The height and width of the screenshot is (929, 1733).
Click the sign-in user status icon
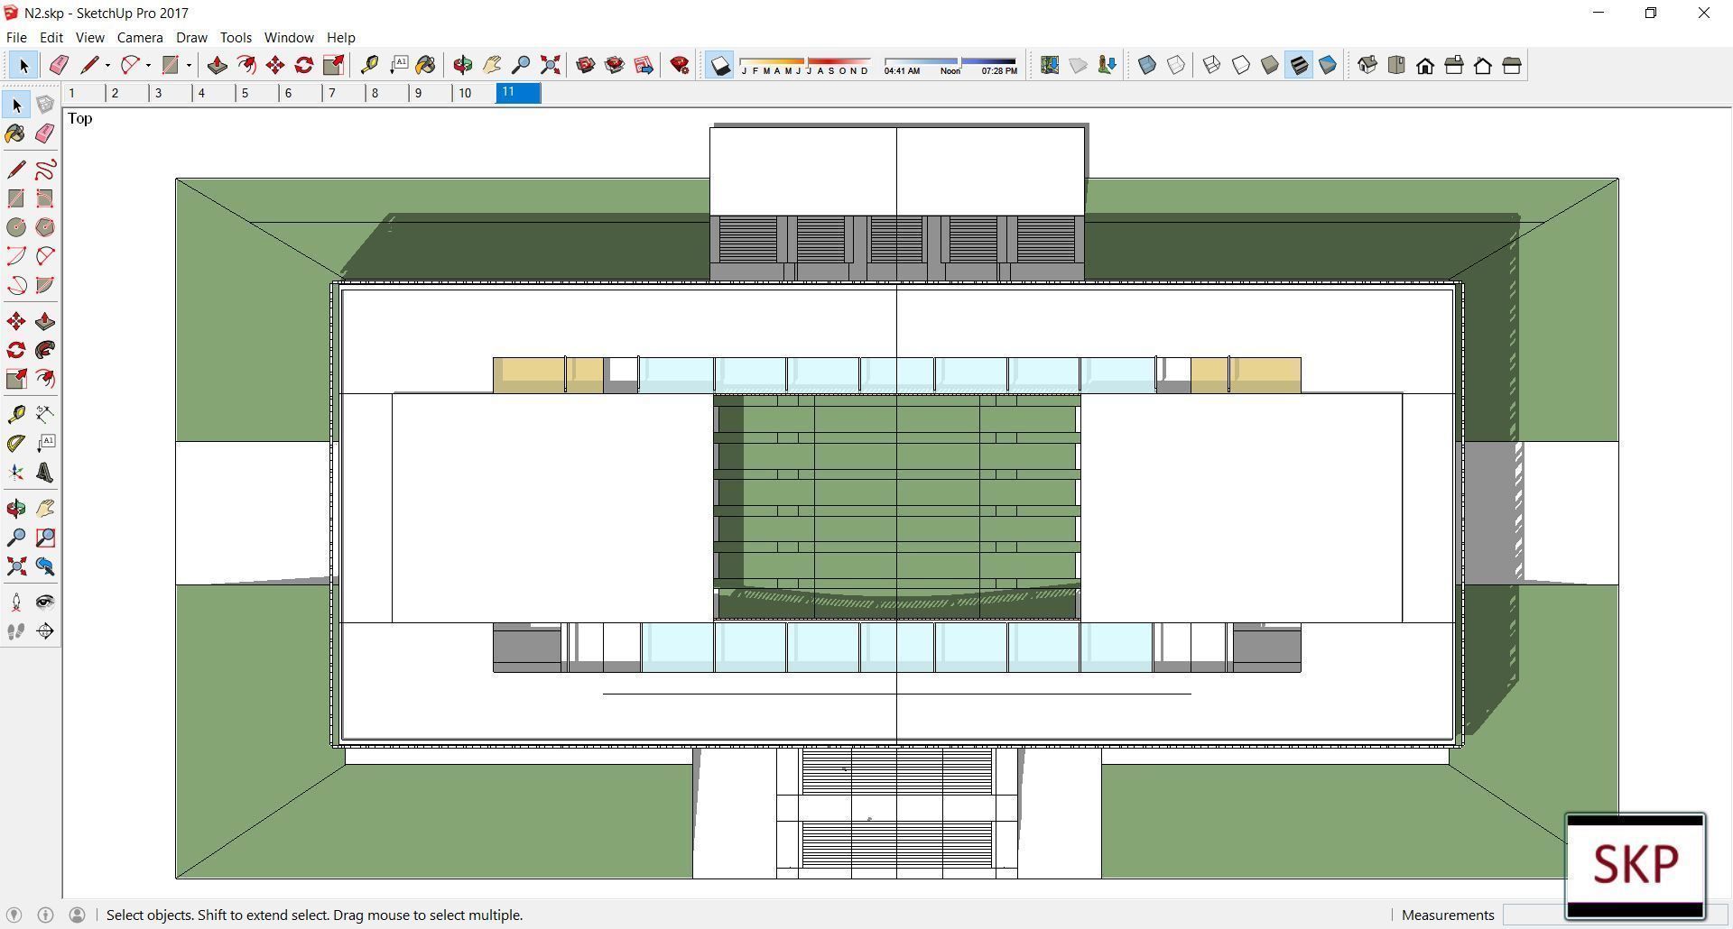click(77, 915)
